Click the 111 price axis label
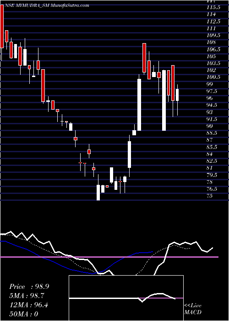Screen dimensions: 229x321 [x=211, y=28]
